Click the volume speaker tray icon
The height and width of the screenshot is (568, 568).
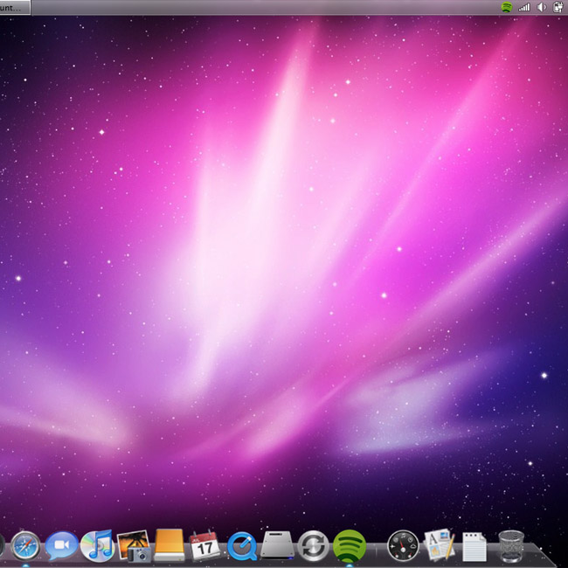tap(541, 7)
